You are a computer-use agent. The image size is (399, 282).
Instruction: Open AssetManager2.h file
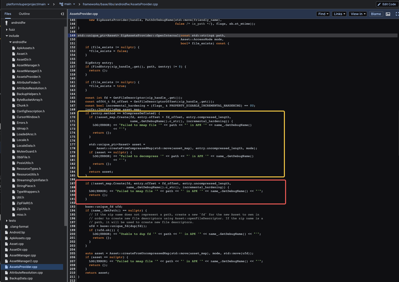[x=29, y=71]
